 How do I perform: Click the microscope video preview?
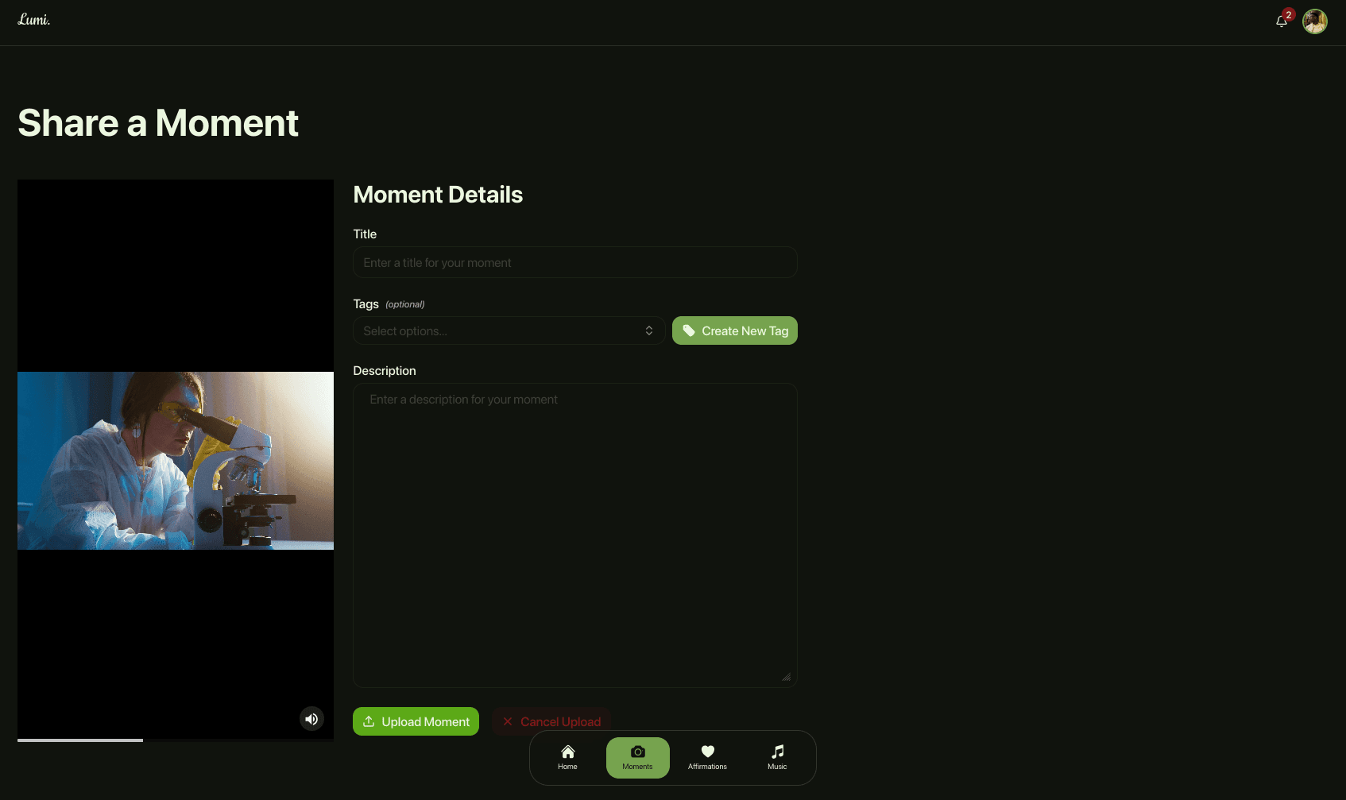click(176, 461)
